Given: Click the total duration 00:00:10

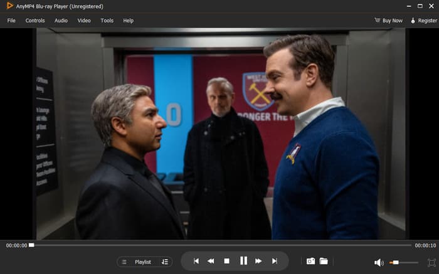Looking at the screenshot, I should pyautogui.click(x=425, y=245).
